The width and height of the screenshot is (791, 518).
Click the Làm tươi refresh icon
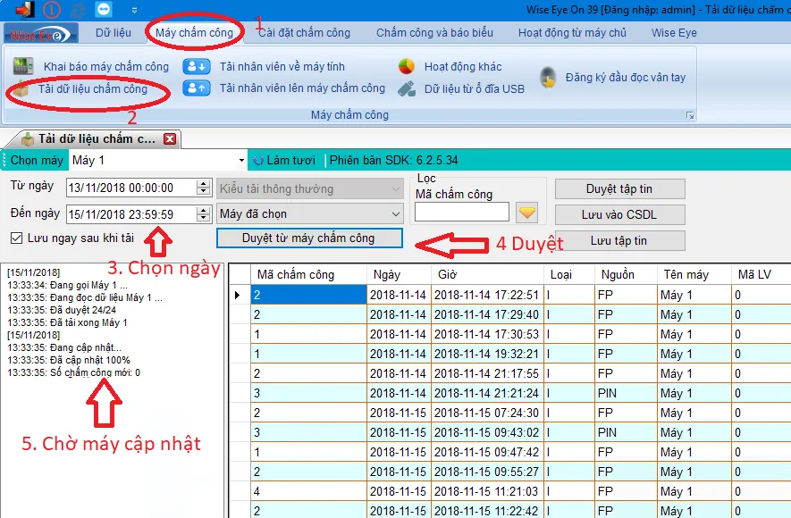tap(258, 161)
